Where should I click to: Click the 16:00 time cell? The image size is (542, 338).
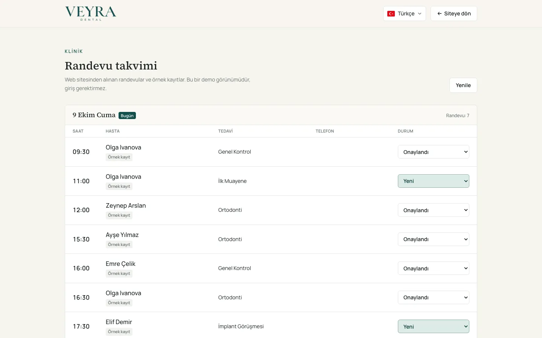click(x=81, y=268)
